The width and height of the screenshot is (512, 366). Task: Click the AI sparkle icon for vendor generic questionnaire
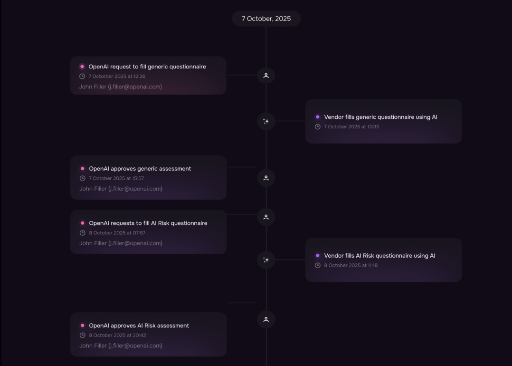266,121
